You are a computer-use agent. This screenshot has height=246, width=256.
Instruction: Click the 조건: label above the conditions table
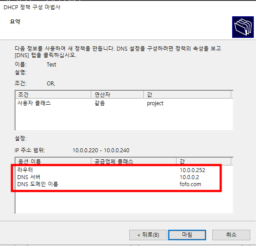click(21, 83)
